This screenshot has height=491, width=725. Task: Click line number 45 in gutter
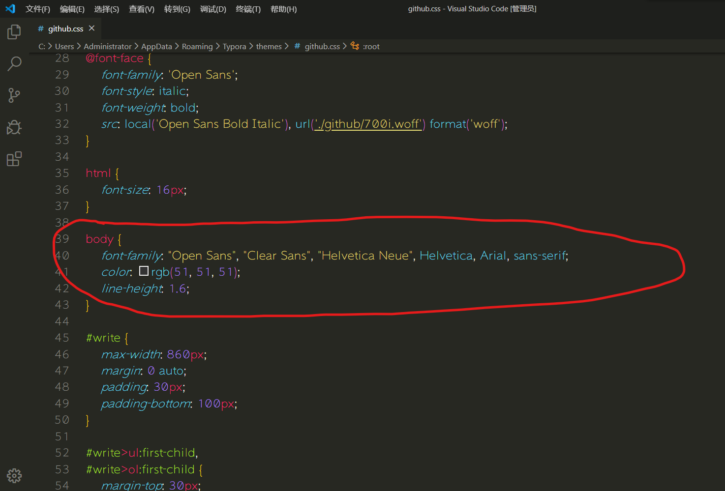click(x=62, y=338)
